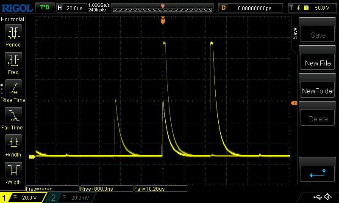The width and height of the screenshot is (339, 203).
Task: Select the Freq measurement icon
Action: [x=13, y=60]
